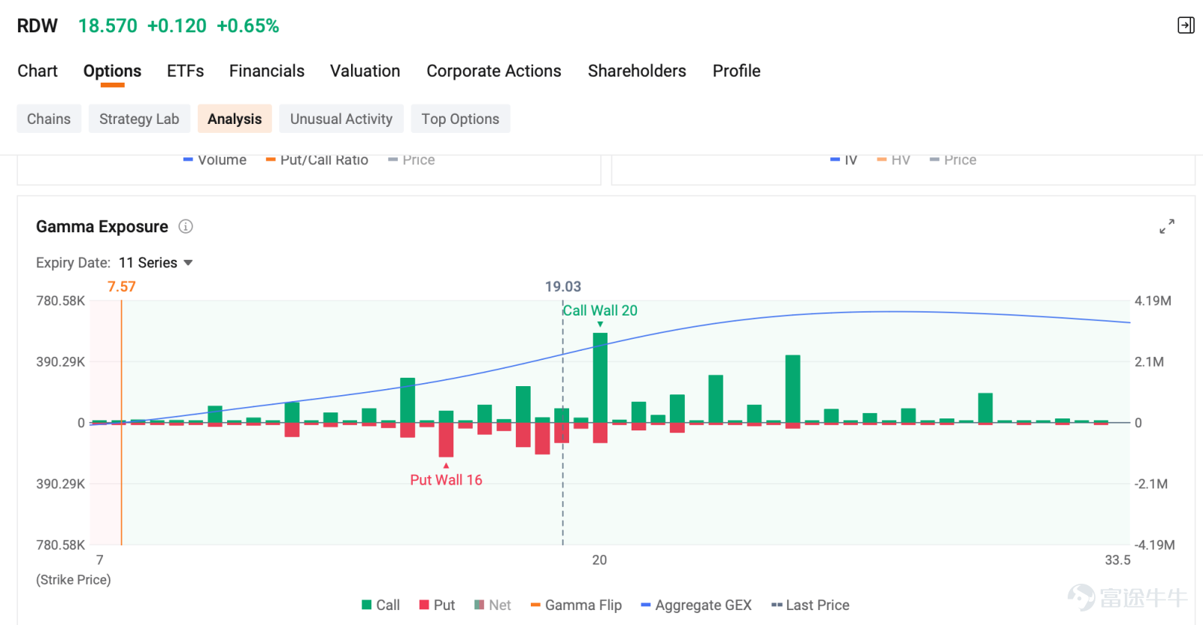Viewport: 1203px width, 625px height.
Task: Click the Gamma Exposure info icon
Action: tap(186, 226)
